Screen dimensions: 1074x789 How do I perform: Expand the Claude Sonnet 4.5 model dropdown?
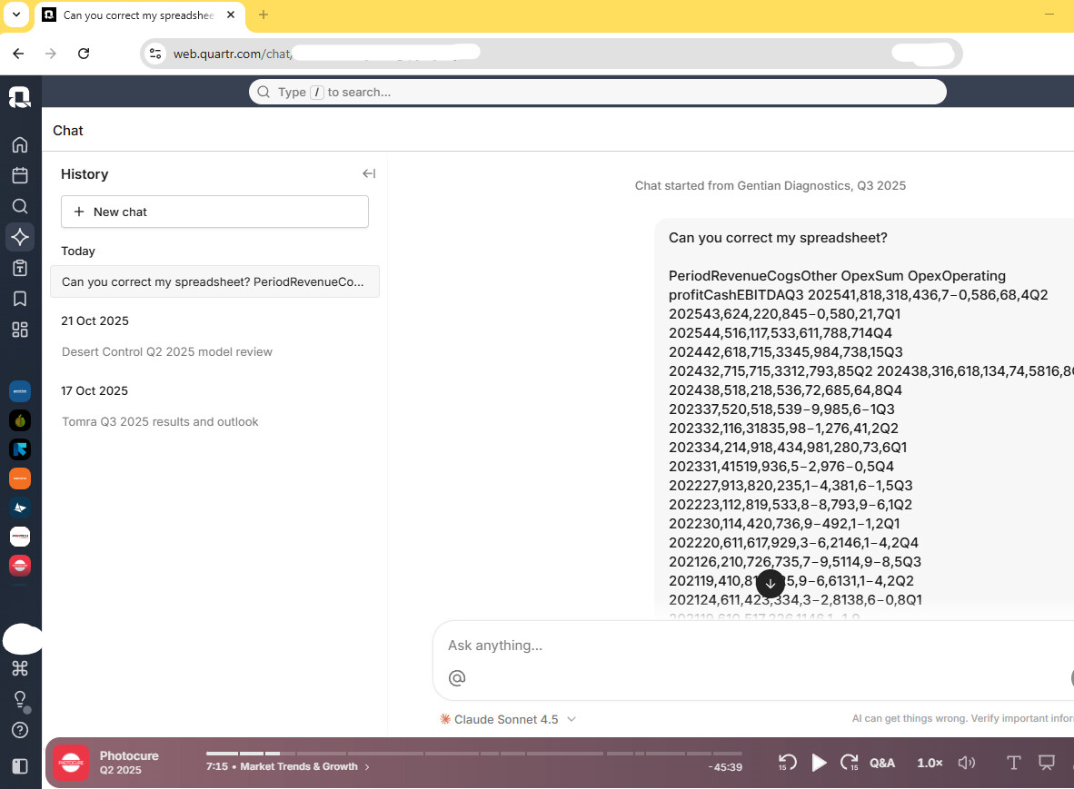click(x=508, y=719)
